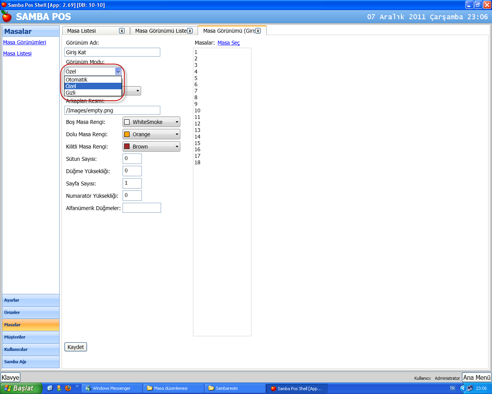Screen dimensions: 492x394
Task: Open the Masa düzenlemesi folder in taskbar
Action: (174, 388)
